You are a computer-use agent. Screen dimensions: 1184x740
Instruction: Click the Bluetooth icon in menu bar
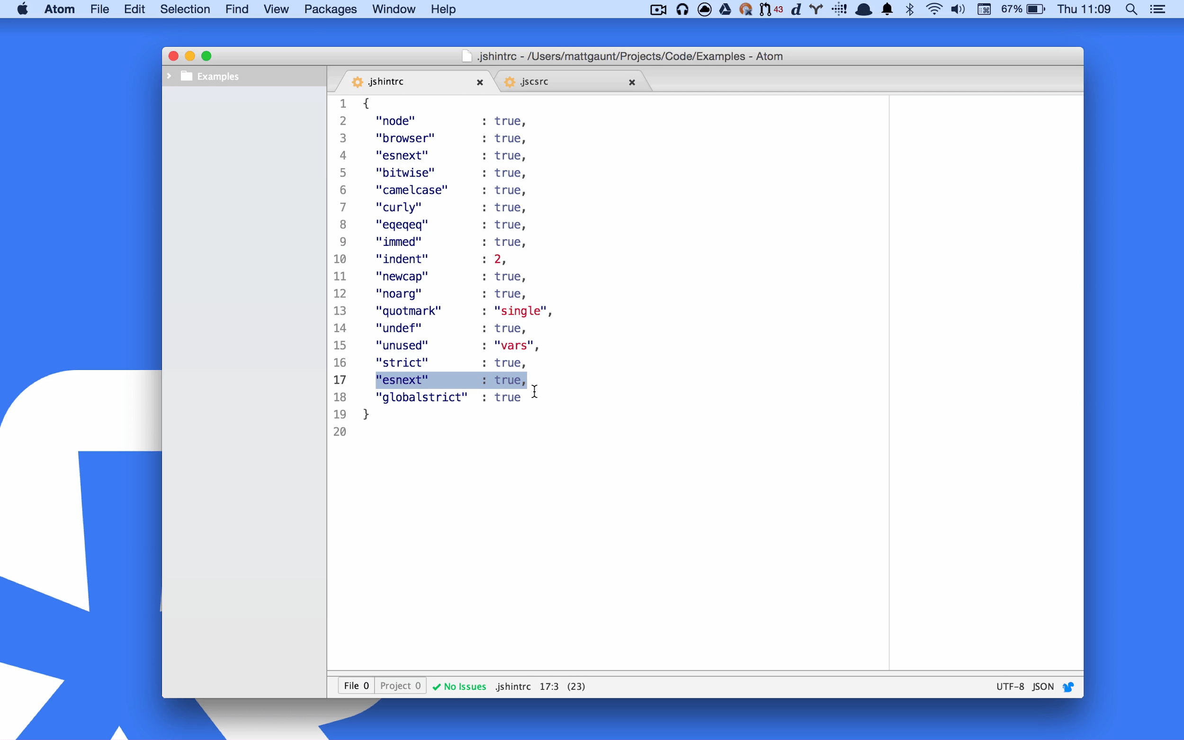[909, 9]
